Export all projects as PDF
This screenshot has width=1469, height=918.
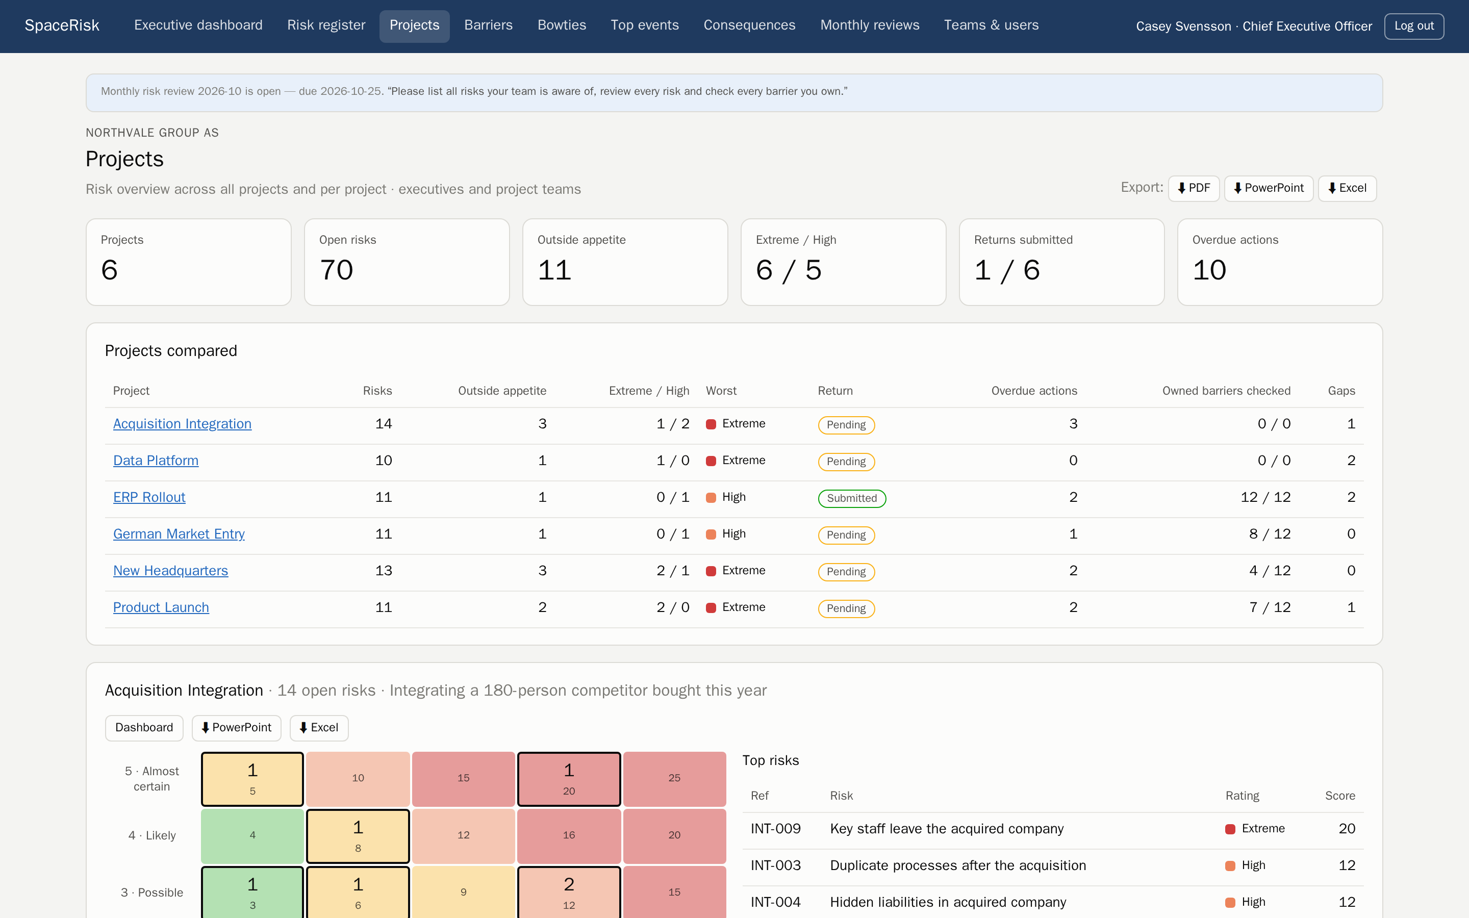tap(1194, 188)
